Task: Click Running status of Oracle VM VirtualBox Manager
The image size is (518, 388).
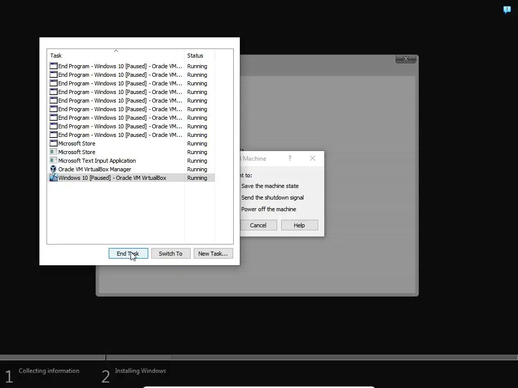Action: tap(197, 169)
